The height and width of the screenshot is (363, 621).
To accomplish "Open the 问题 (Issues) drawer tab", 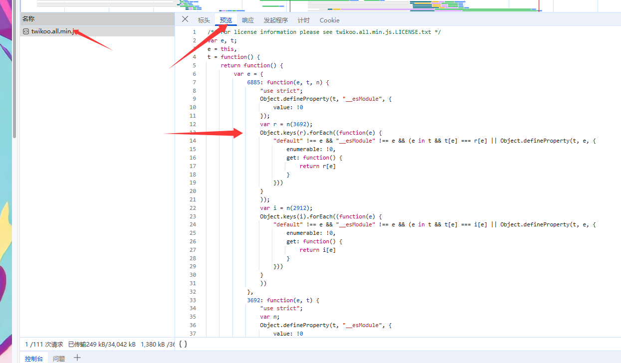I will tap(59, 358).
